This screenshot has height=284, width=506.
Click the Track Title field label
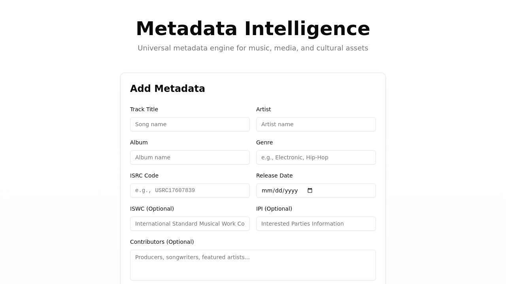tap(144, 109)
